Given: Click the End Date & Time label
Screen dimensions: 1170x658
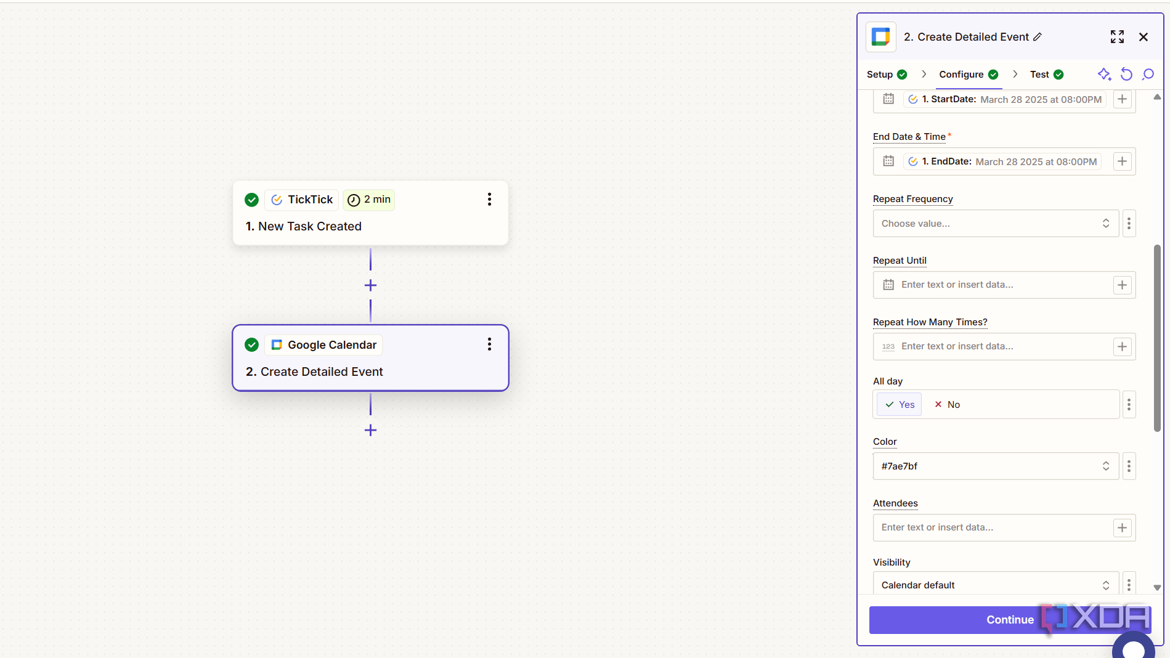Looking at the screenshot, I should pyautogui.click(x=909, y=137).
